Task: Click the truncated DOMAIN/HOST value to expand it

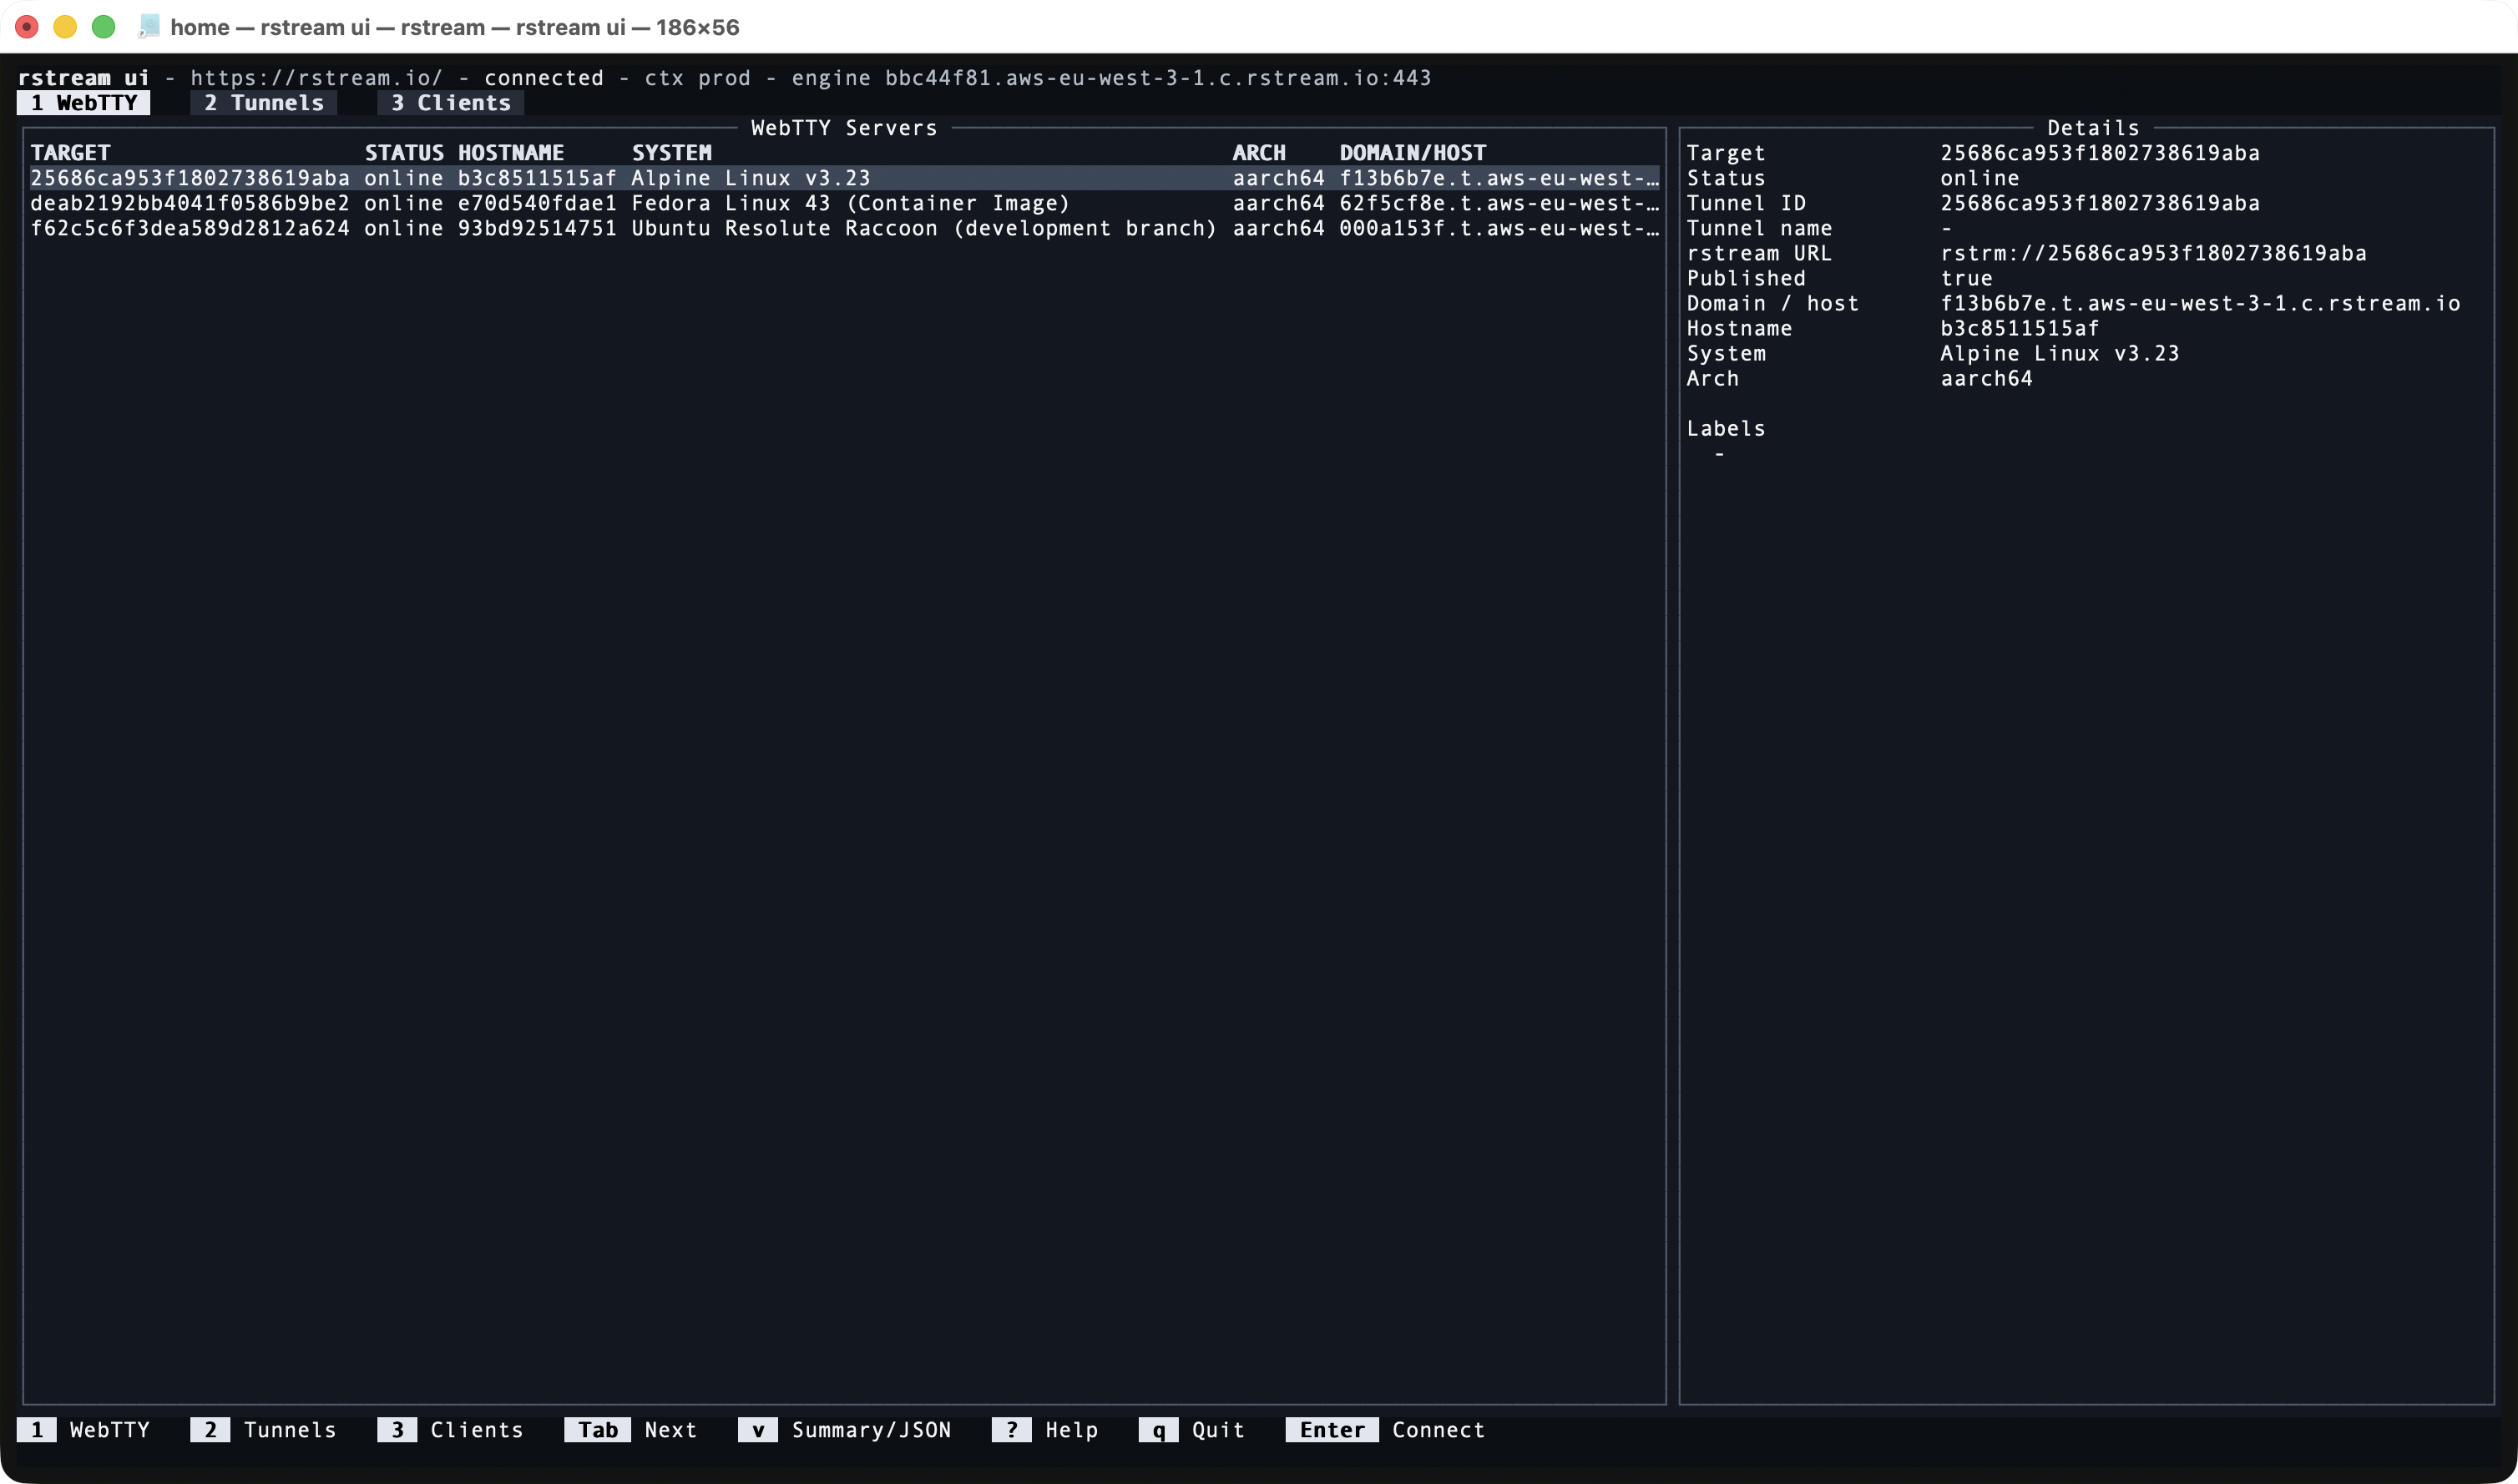Action: (x=1499, y=178)
